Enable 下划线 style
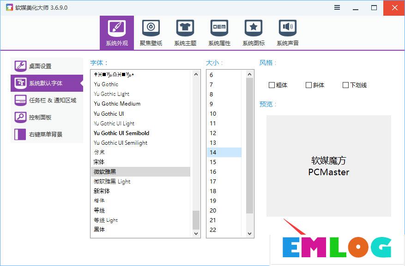Image resolution: width=405 pixels, height=266 pixels. pyautogui.click(x=345, y=85)
